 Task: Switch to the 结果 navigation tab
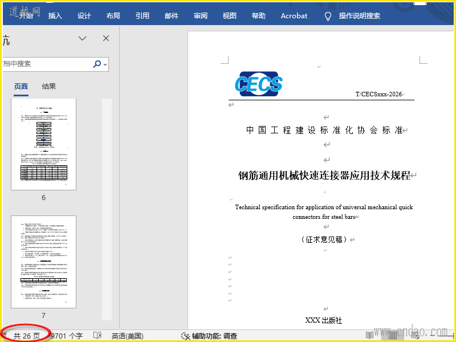[49, 87]
